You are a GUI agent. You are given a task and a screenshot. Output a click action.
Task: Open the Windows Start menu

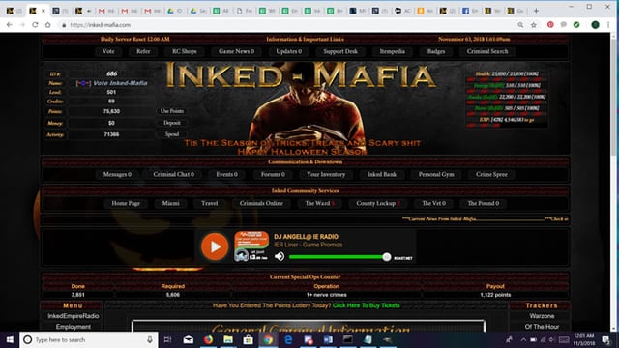click(10, 339)
